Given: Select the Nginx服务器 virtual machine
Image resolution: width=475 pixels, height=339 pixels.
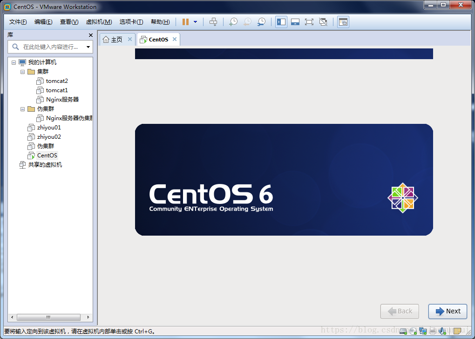Looking at the screenshot, I should (62, 100).
